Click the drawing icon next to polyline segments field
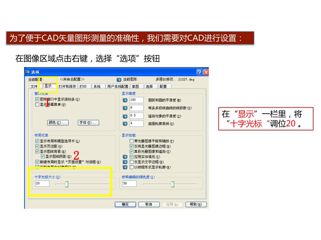The image size is (321, 240). click(125, 108)
